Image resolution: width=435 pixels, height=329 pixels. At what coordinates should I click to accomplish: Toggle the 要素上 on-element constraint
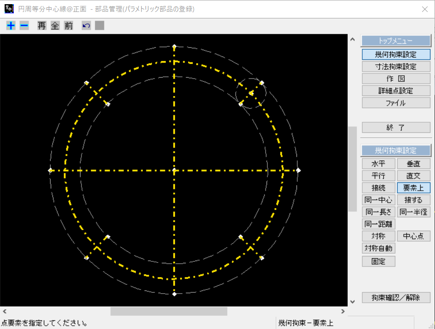[x=414, y=188]
